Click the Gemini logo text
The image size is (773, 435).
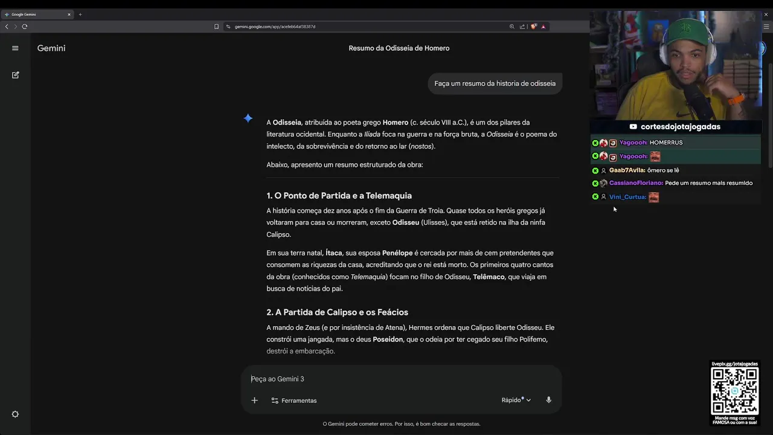51,48
